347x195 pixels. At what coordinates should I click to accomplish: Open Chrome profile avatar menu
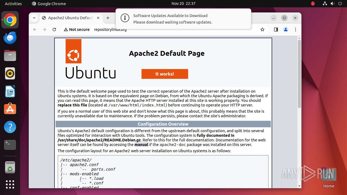(x=286, y=30)
